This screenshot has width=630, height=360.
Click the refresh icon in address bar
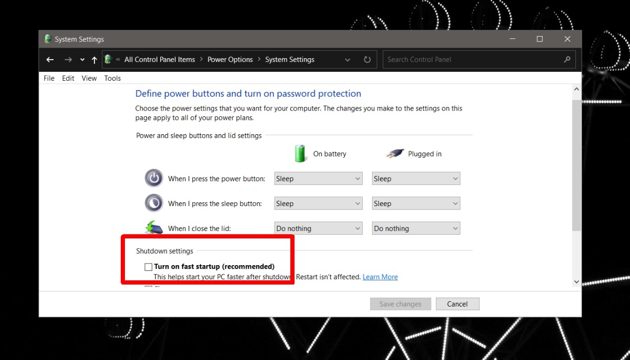[366, 59]
